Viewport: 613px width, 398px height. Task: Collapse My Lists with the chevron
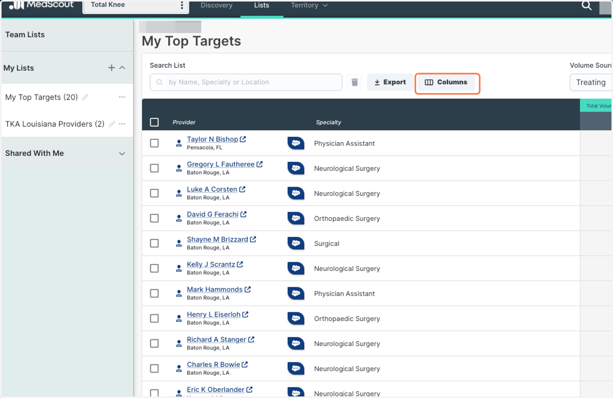122,68
